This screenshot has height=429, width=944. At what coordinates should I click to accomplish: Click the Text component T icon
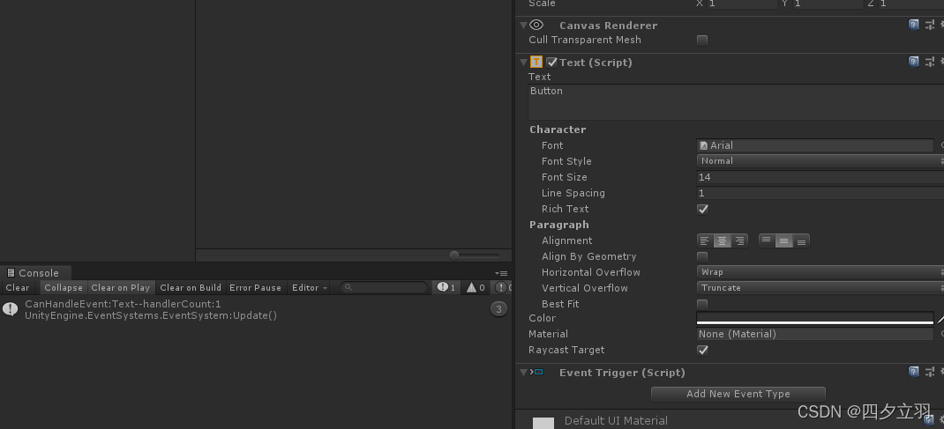[536, 62]
